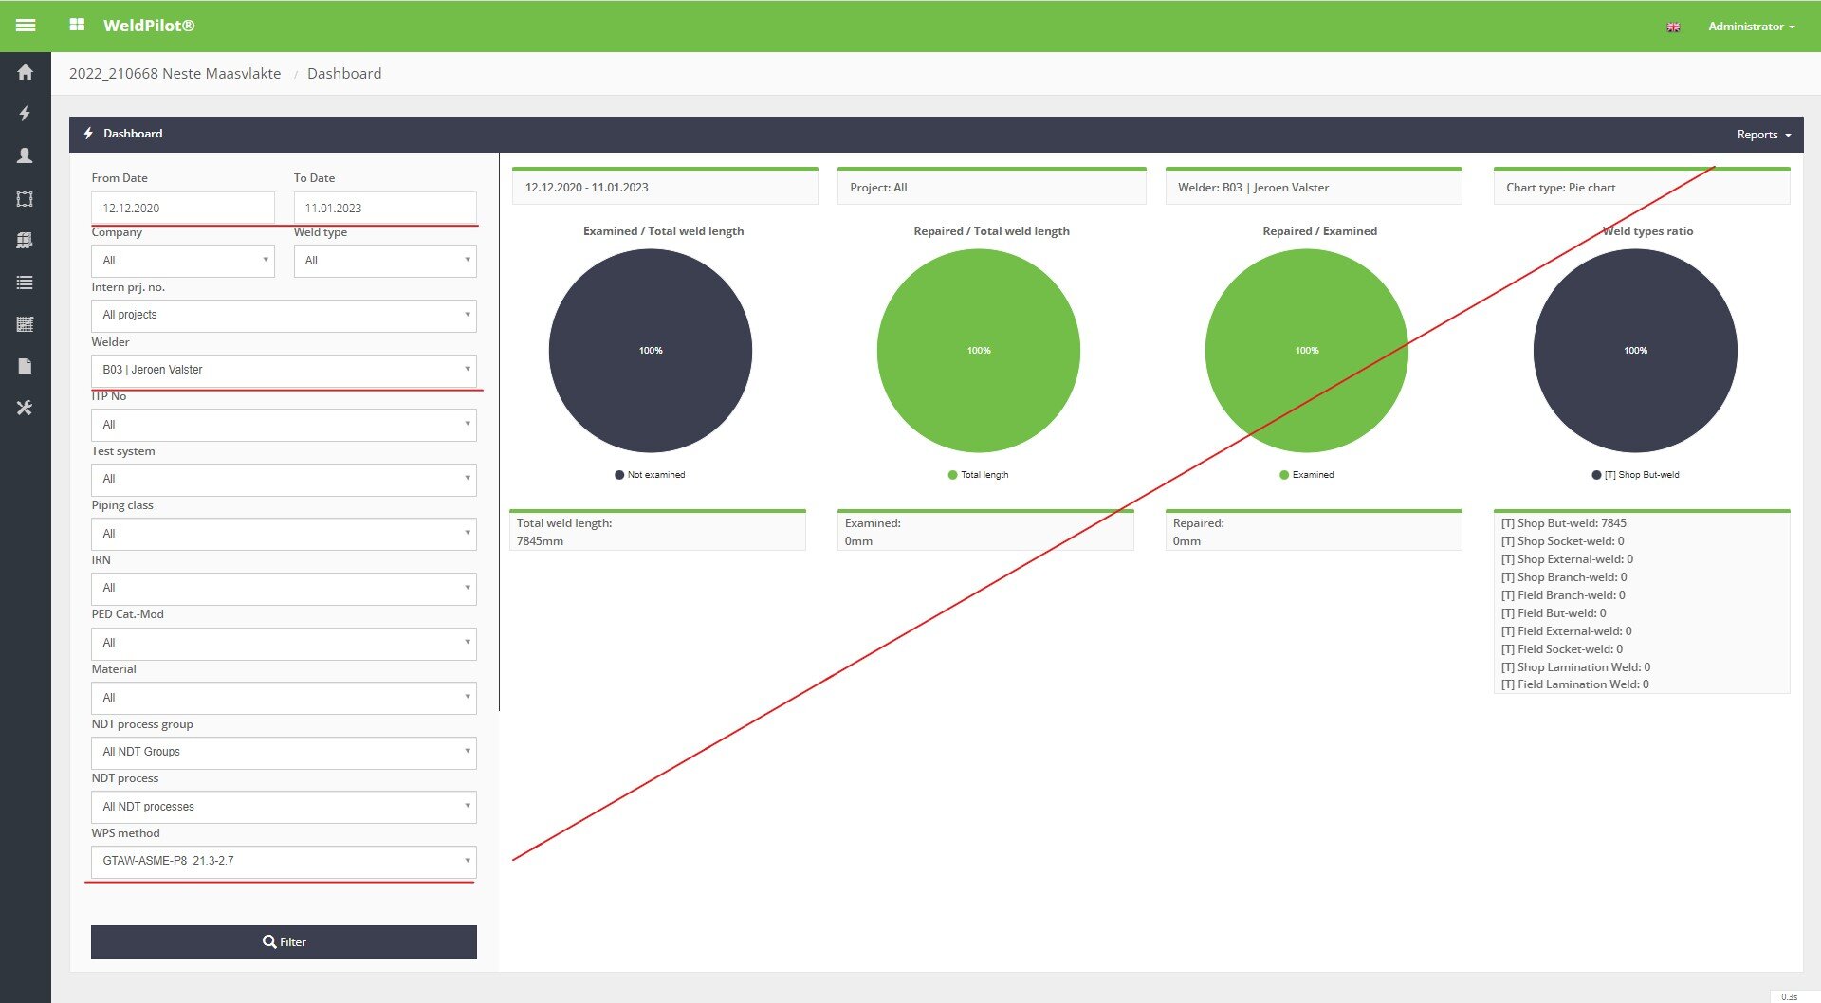Image resolution: width=1821 pixels, height=1003 pixels.
Task: Click the user profile sidebar icon
Action: click(x=26, y=155)
